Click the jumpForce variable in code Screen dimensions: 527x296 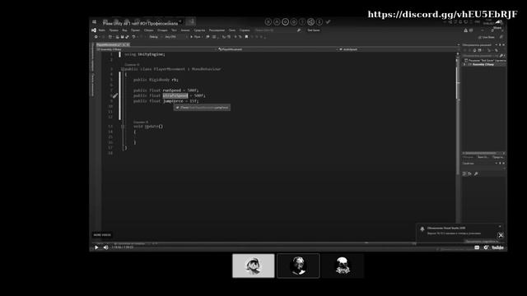[x=173, y=101]
